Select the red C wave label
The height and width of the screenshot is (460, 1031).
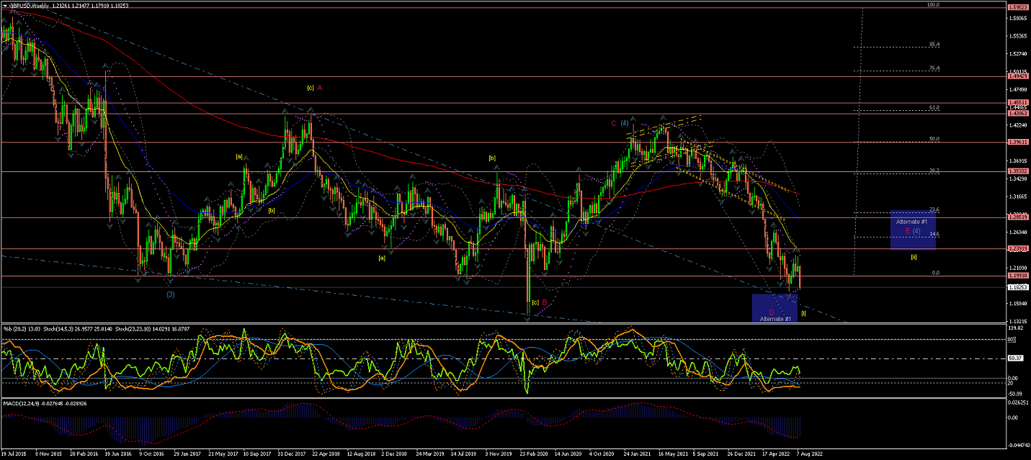pos(614,123)
